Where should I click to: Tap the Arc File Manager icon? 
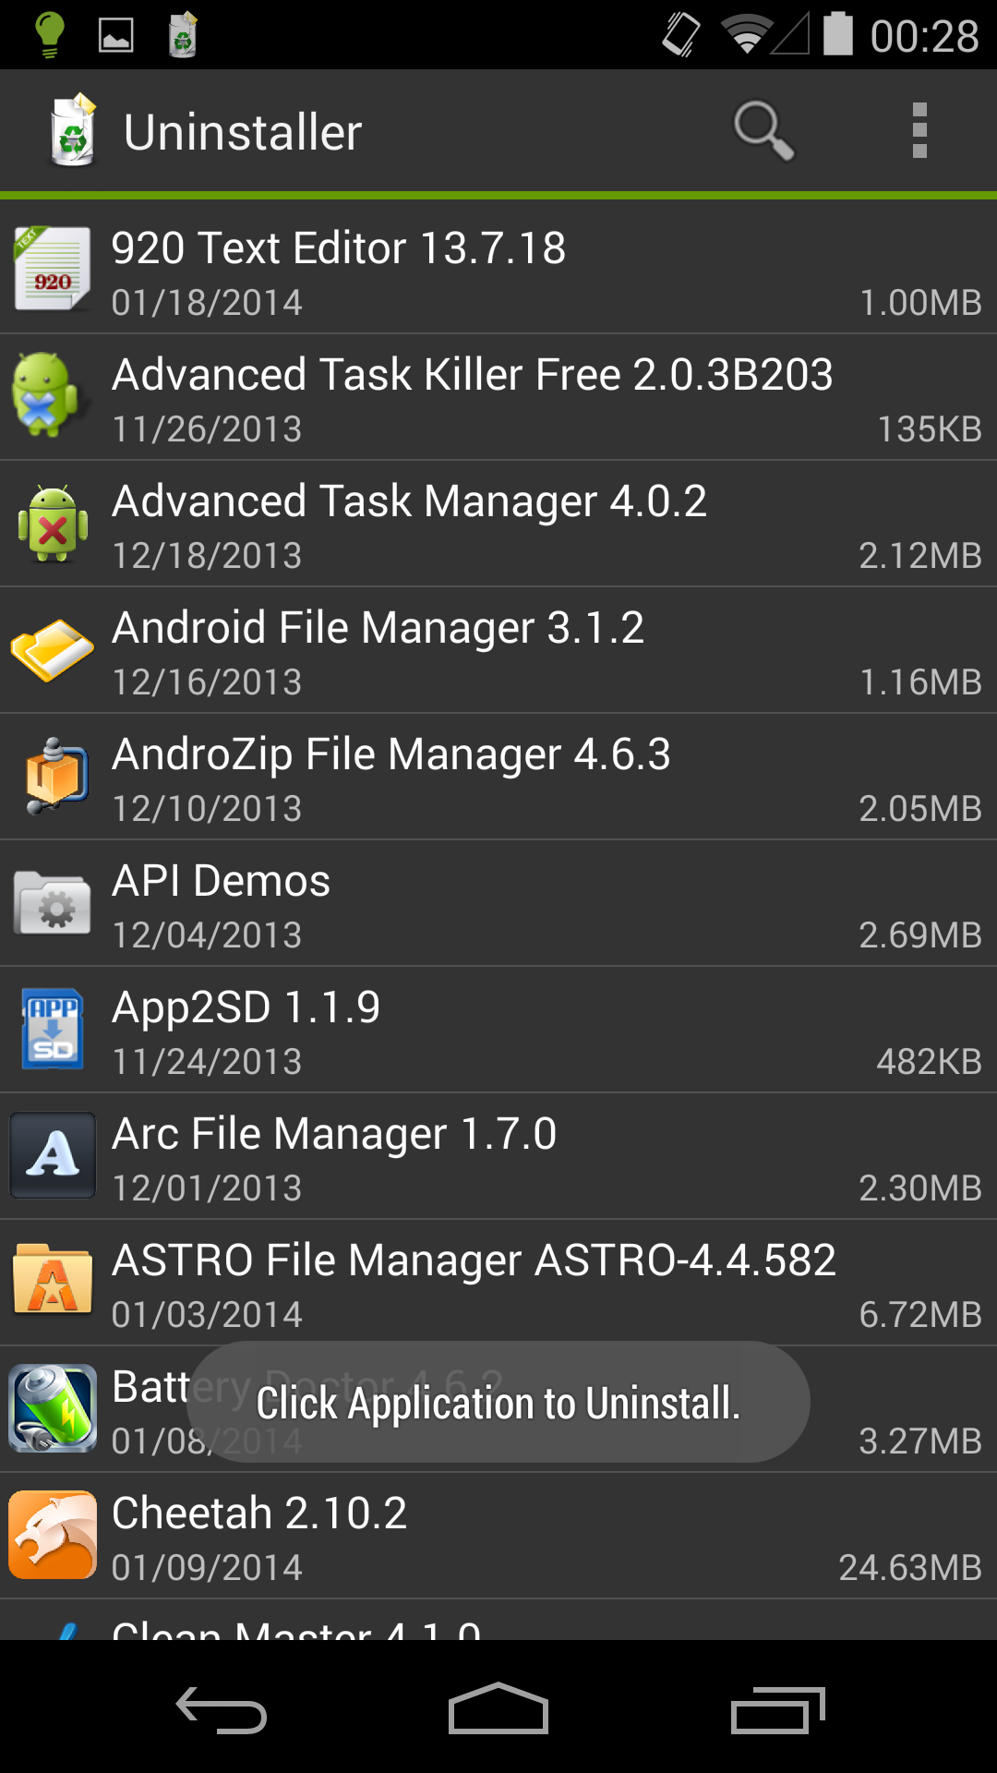53,1155
